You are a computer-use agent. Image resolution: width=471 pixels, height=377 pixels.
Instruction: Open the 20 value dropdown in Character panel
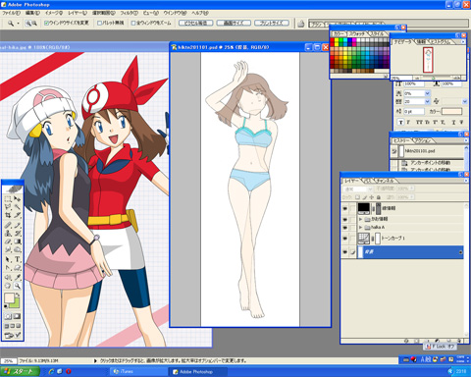point(427,102)
